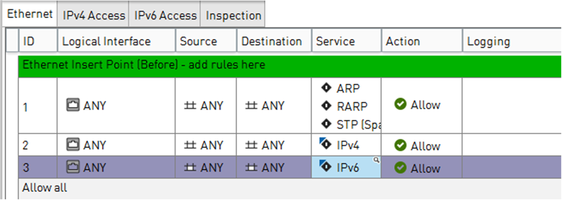562x201 pixels.
Task: Select the Inspection tab
Action: click(x=233, y=16)
